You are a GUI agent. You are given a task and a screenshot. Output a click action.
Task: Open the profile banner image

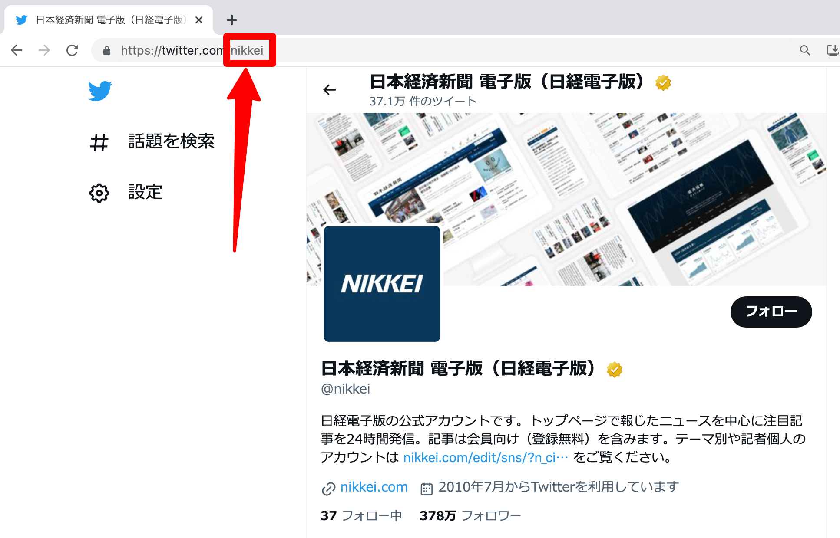[x=566, y=199]
